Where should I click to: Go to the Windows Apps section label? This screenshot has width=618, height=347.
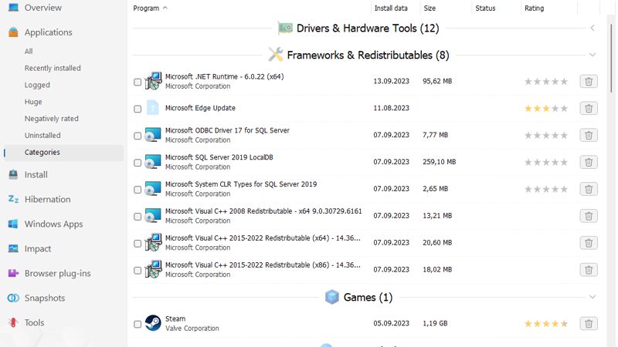pyautogui.click(x=53, y=224)
